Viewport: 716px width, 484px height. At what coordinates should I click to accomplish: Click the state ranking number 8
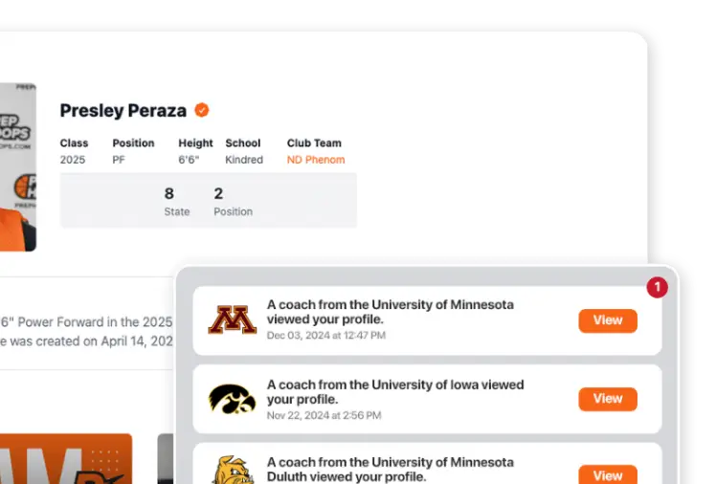169,193
